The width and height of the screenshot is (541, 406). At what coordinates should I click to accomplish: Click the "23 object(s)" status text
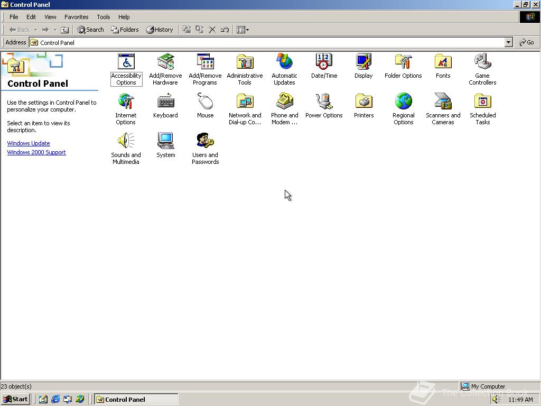click(16, 386)
